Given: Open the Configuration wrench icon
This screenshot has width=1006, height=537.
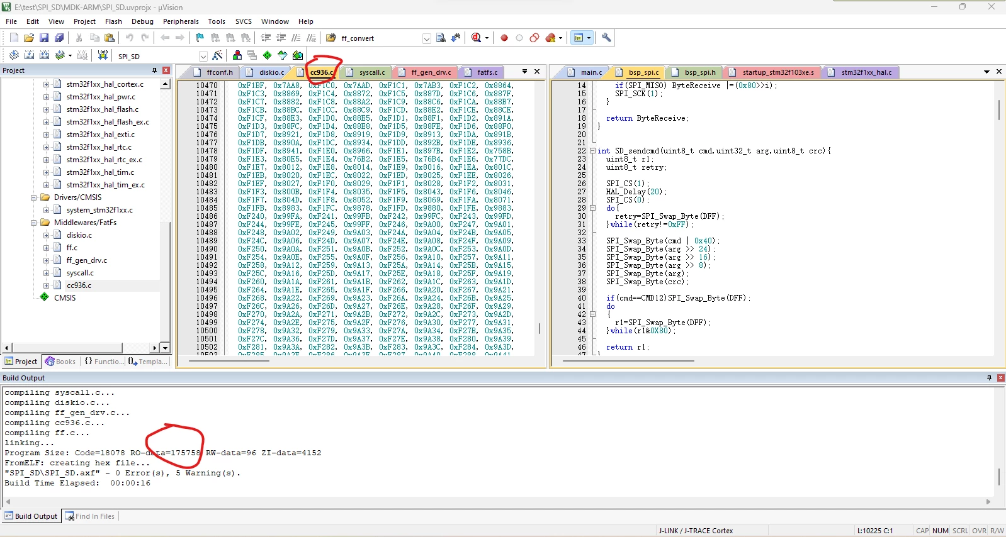Looking at the screenshot, I should (x=606, y=38).
